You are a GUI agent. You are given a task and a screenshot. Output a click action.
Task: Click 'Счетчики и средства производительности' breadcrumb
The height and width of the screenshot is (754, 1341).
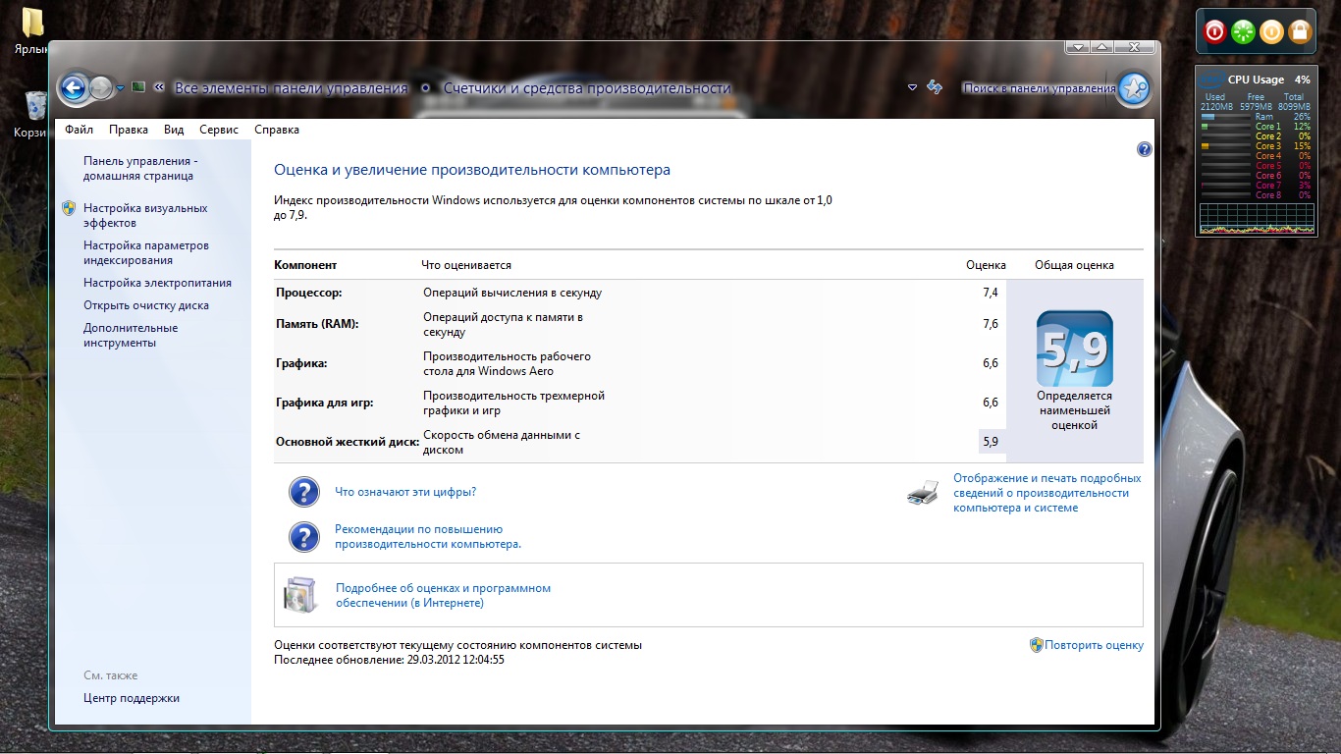pyautogui.click(x=587, y=88)
